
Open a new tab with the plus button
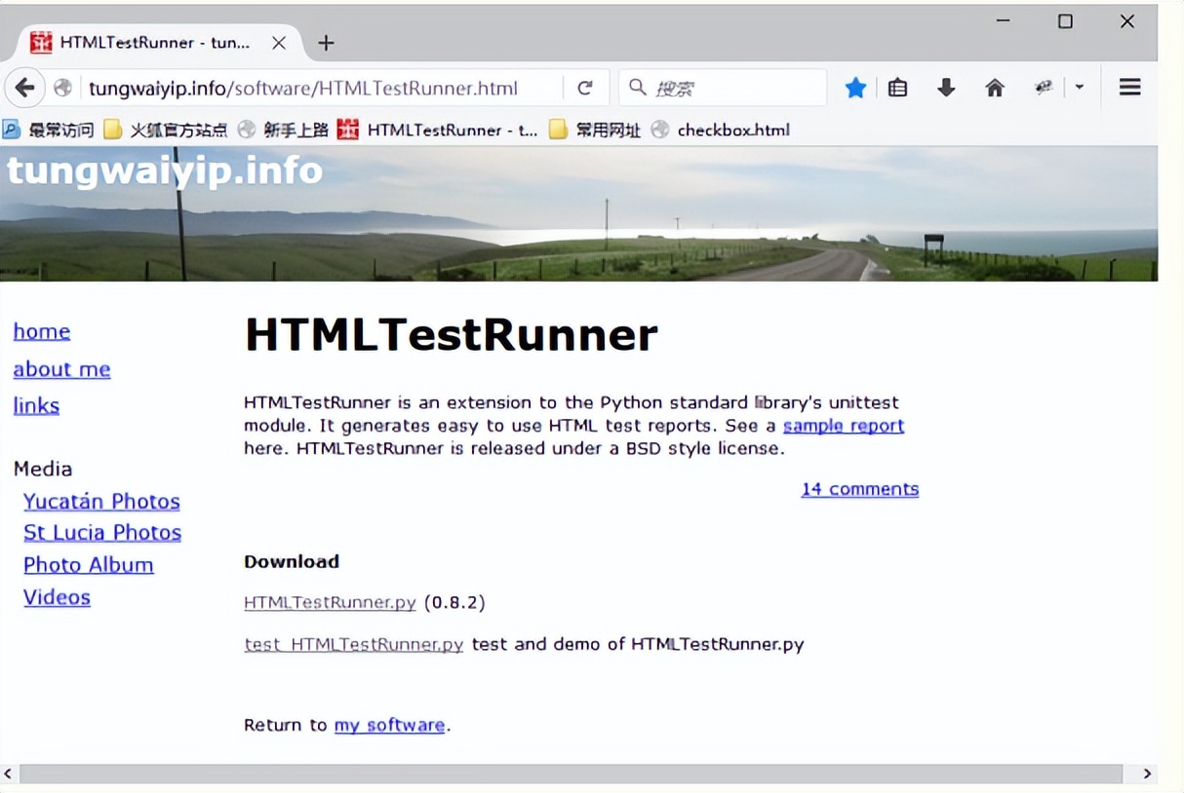coord(326,43)
